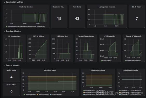
Task: Click the JVM Heap Size panel title
Action: 110,36
